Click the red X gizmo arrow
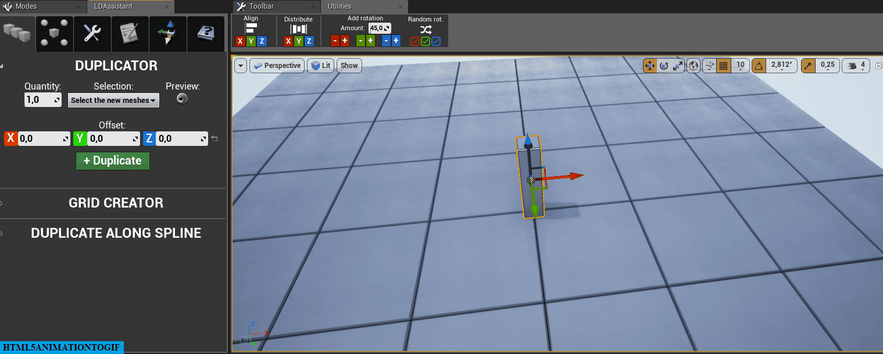This screenshot has width=883, height=354. click(575, 176)
